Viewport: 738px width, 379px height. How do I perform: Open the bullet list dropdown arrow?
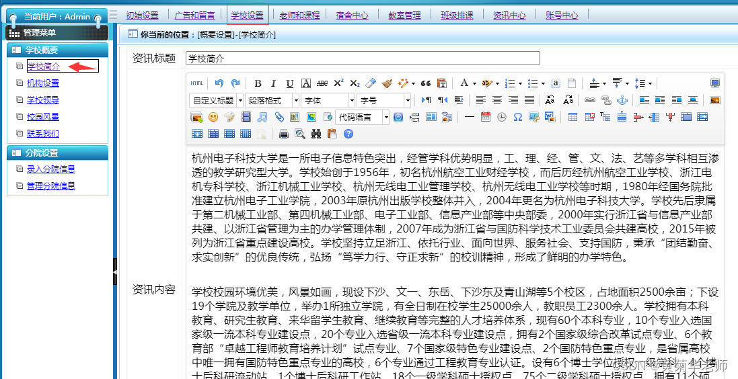pyautogui.click(x=543, y=84)
